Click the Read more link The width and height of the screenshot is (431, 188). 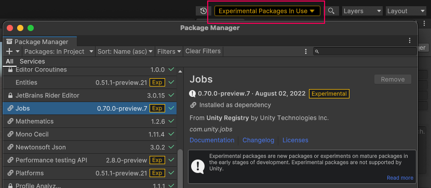pos(400,178)
